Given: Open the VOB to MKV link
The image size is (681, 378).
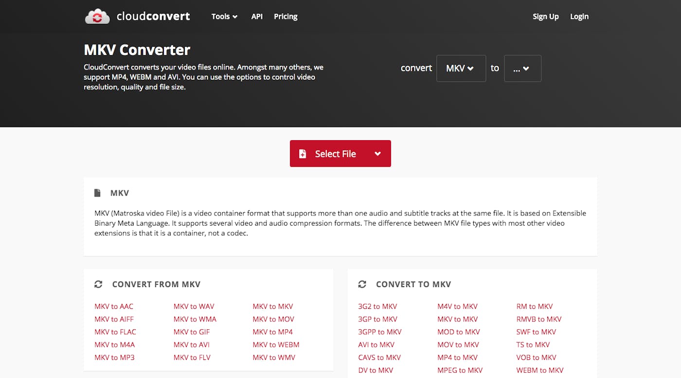Looking at the screenshot, I should pyautogui.click(x=536, y=358).
